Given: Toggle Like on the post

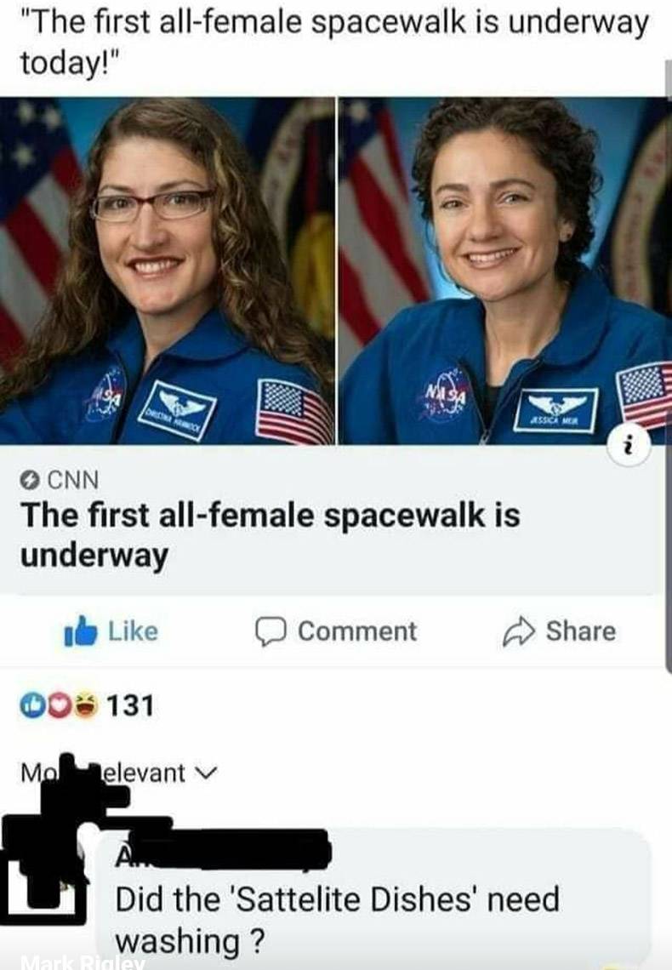Looking at the screenshot, I should (111, 631).
